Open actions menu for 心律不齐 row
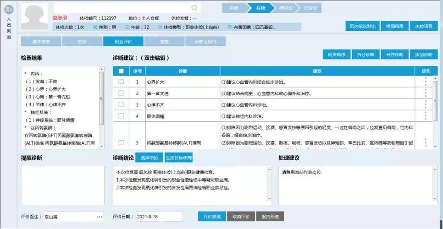 (426, 104)
